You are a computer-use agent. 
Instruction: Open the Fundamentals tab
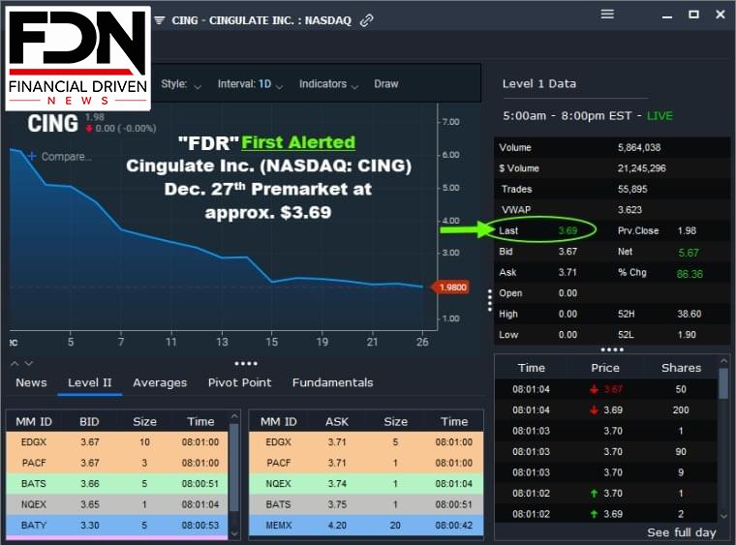[x=332, y=382]
